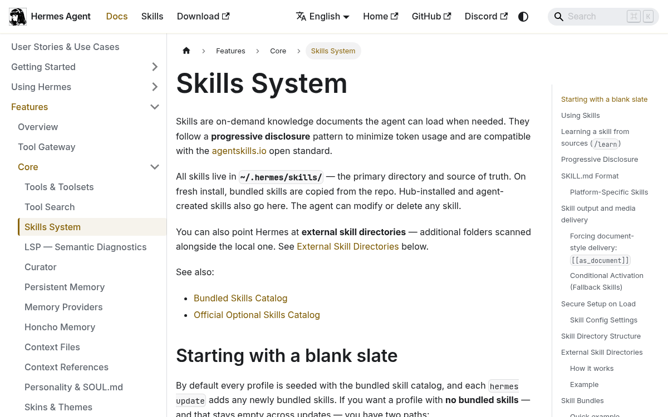Open the Tool Search sidebar page
Image resolution: width=668 pixels, height=417 pixels.
(x=50, y=207)
